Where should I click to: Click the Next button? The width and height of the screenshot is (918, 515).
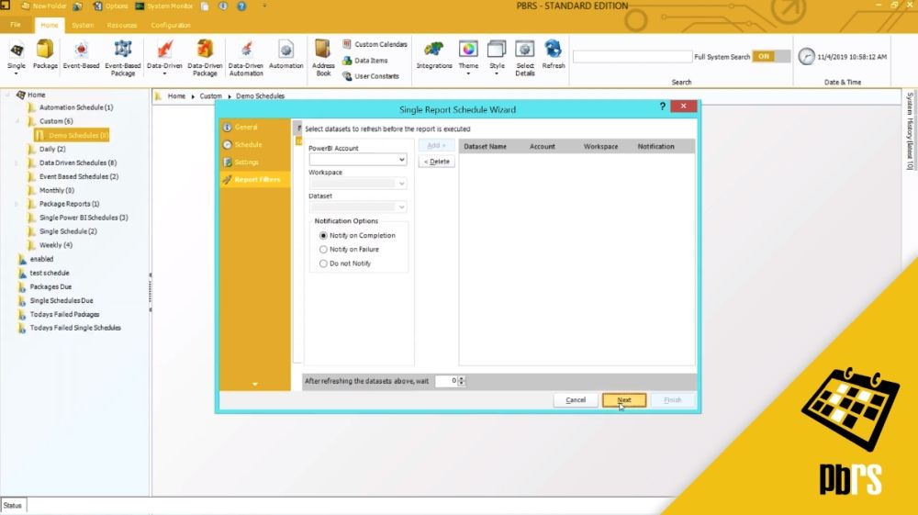[624, 400]
